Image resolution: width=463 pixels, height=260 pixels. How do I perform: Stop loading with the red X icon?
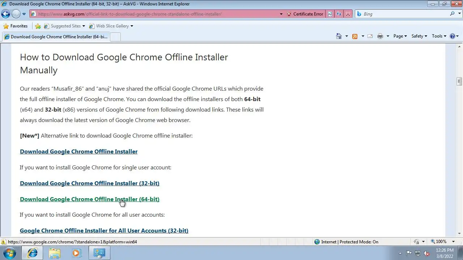tap(348, 14)
